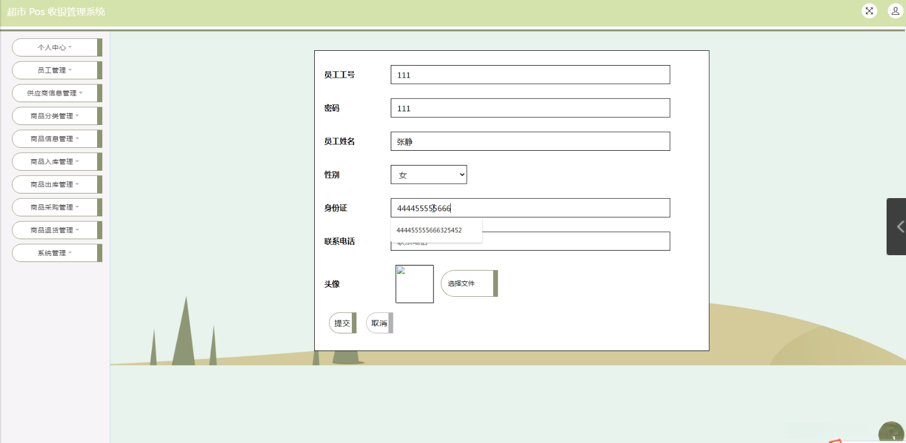
Task: Click the 员工工号 input field
Action: (x=530, y=75)
